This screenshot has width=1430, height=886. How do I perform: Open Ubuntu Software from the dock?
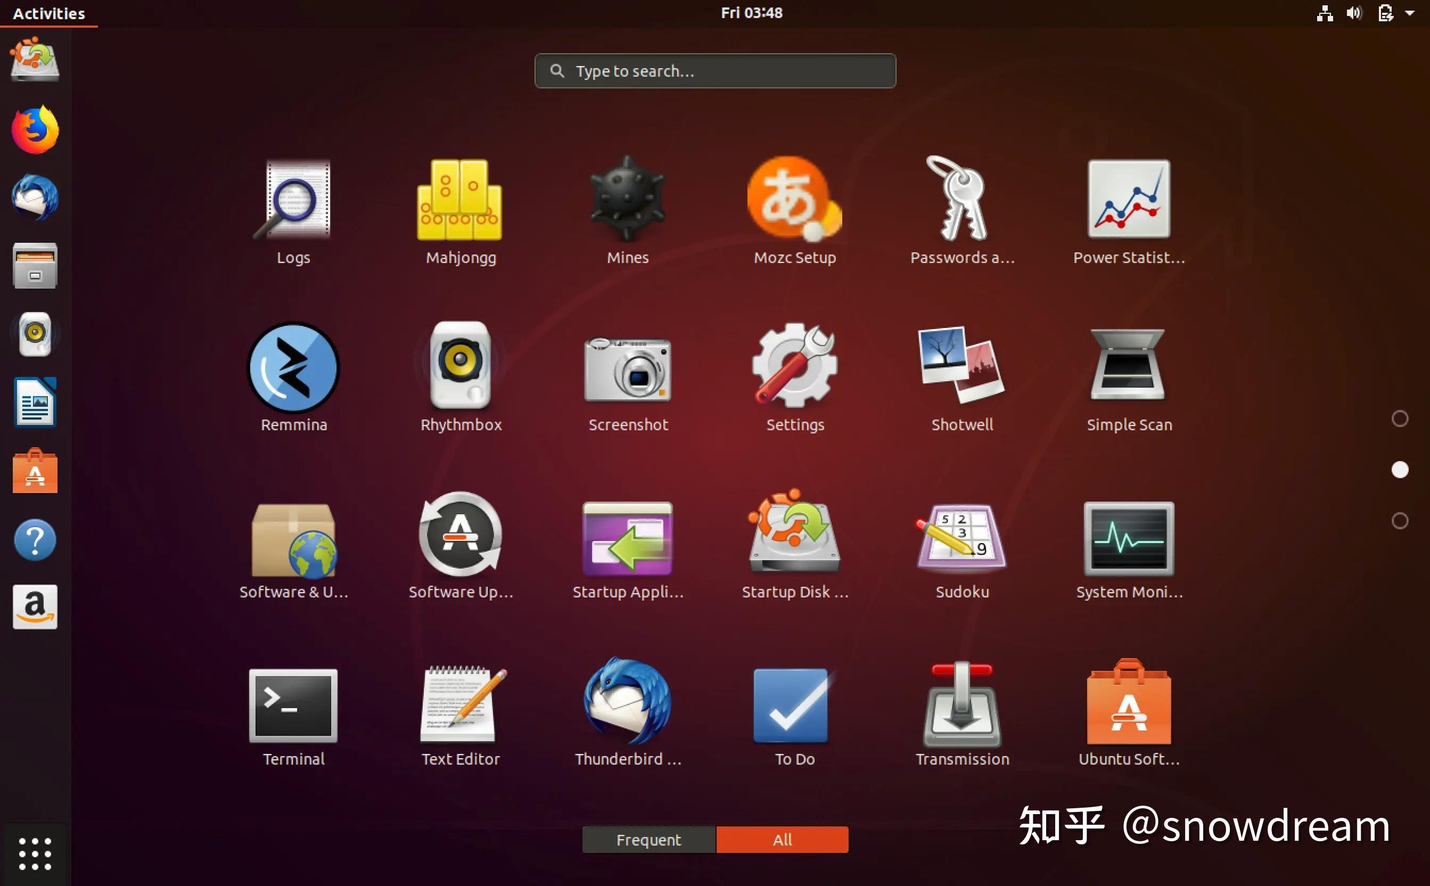[x=35, y=471]
